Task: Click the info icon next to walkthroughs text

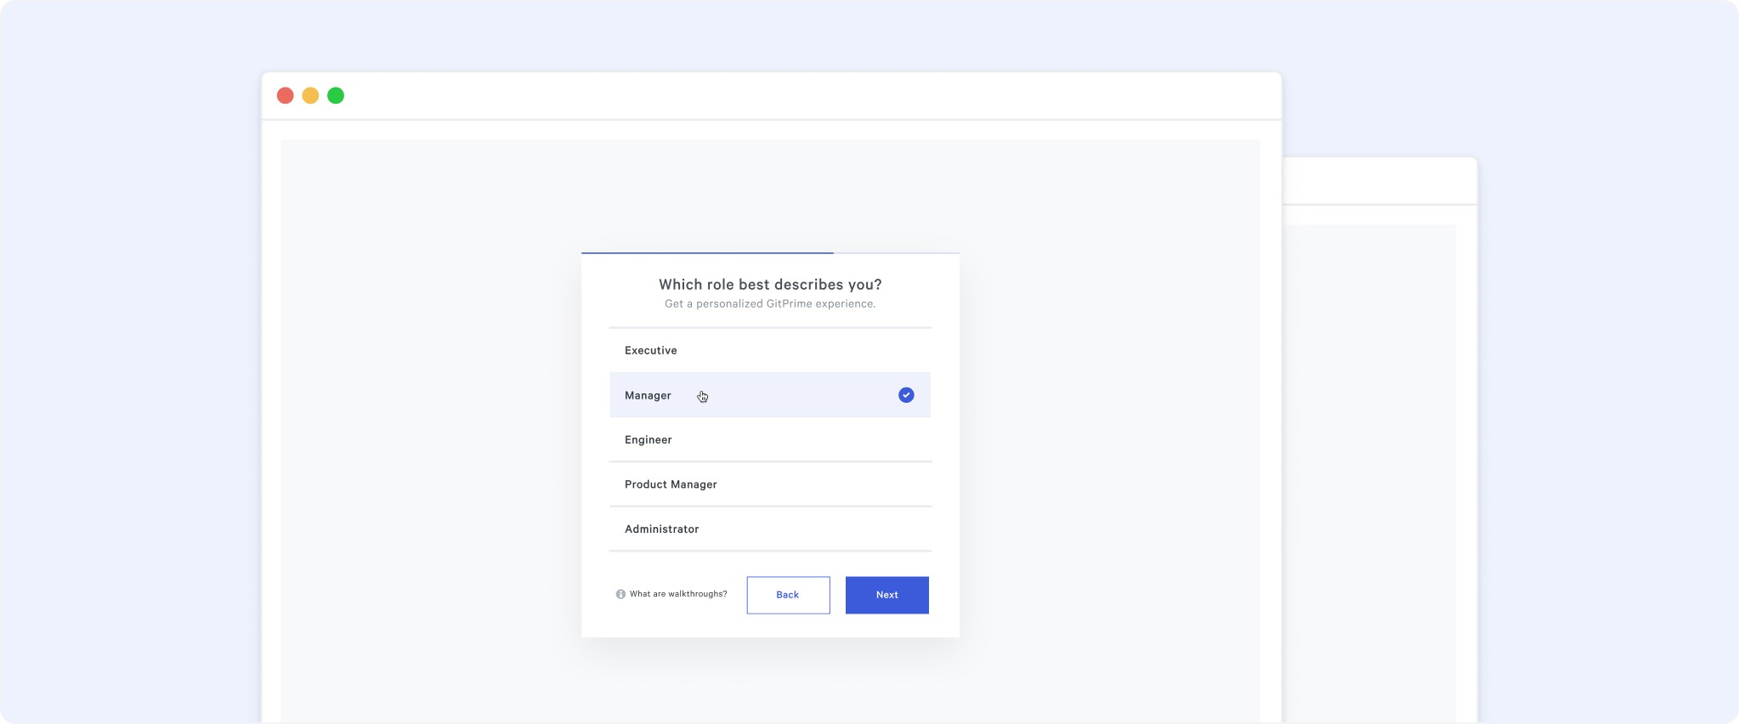Action: tap(620, 594)
